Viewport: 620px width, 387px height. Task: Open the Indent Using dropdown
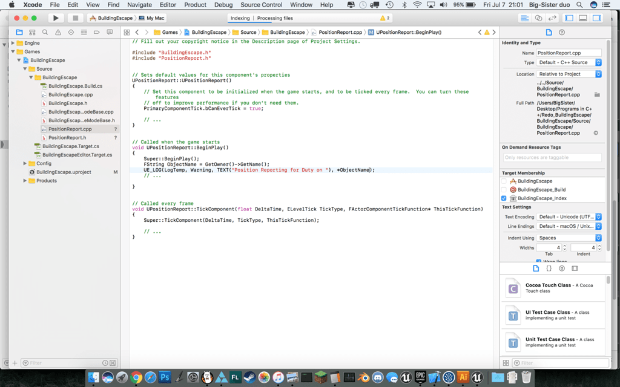click(569, 238)
